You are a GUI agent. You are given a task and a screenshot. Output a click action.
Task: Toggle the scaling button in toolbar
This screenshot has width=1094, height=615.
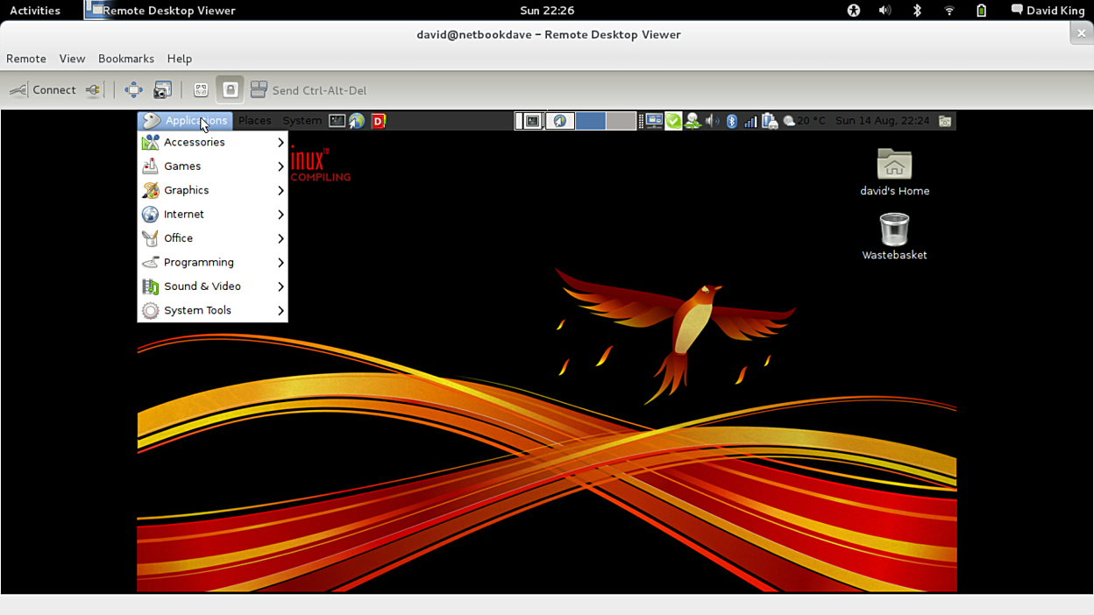click(x=201, y=90)
